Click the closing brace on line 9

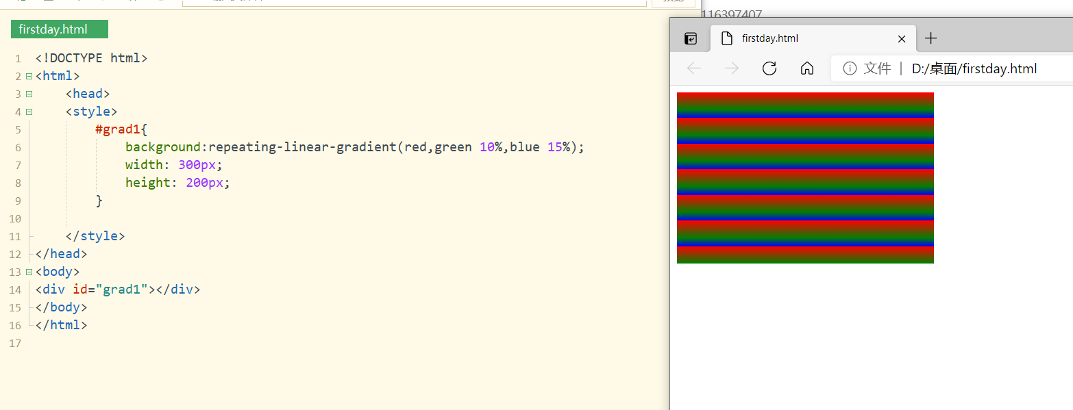pyautogui.click(x=99, y=201)
